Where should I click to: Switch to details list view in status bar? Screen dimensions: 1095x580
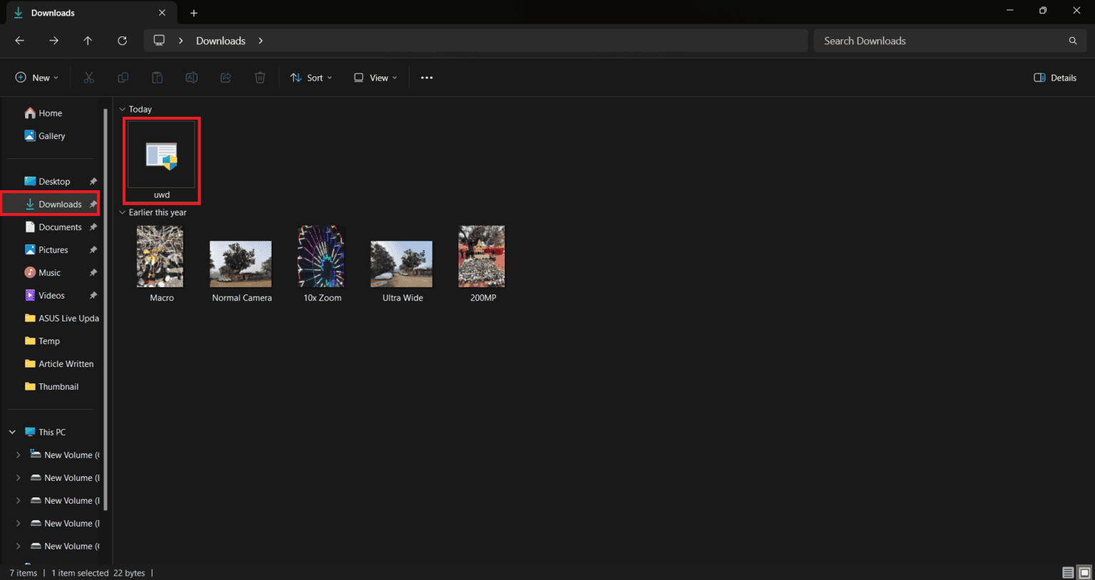tap(1067, 572)
